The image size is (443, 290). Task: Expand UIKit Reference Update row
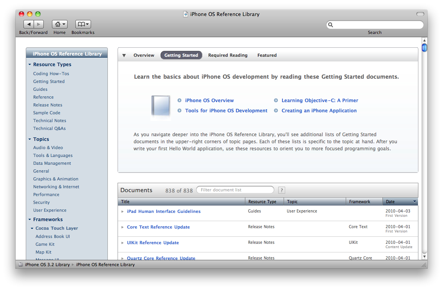(123, 243)
